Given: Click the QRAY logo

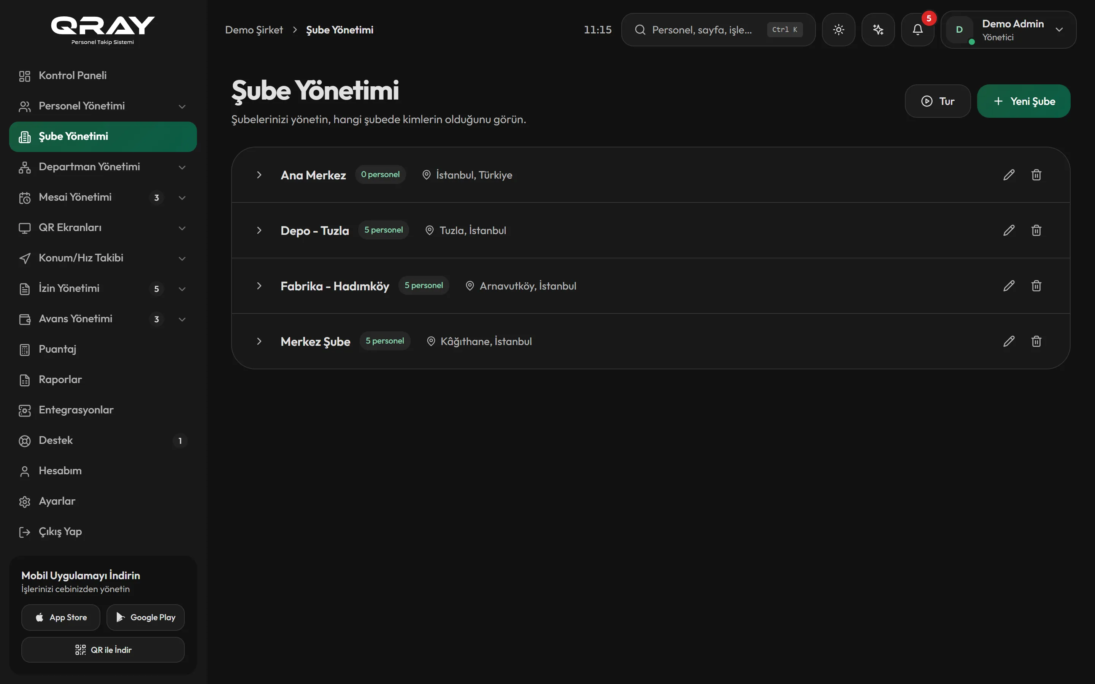Looking at the screenshot, I should coord(103,30).
